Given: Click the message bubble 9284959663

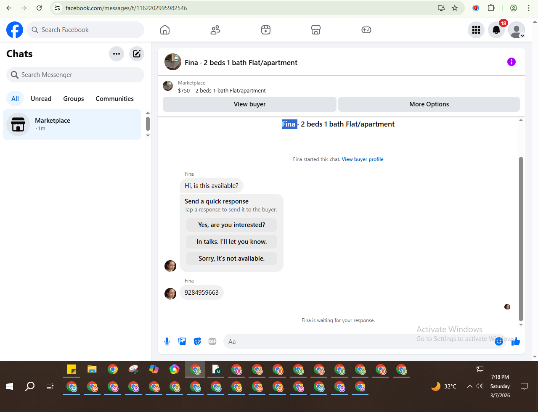Looking at the screenshot, I should [201, 293].
